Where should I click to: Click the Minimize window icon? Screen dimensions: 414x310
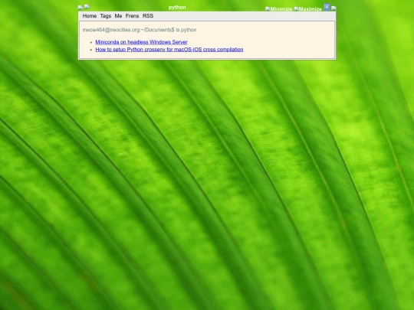click(x=279, y=9)
